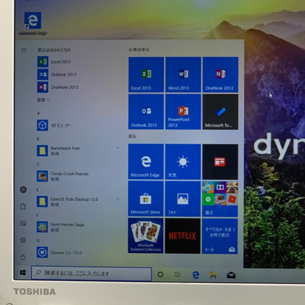This screenshot has width=305, height=305.
Task: Open File Explorer from the taskbar
Action: point(213,275)
